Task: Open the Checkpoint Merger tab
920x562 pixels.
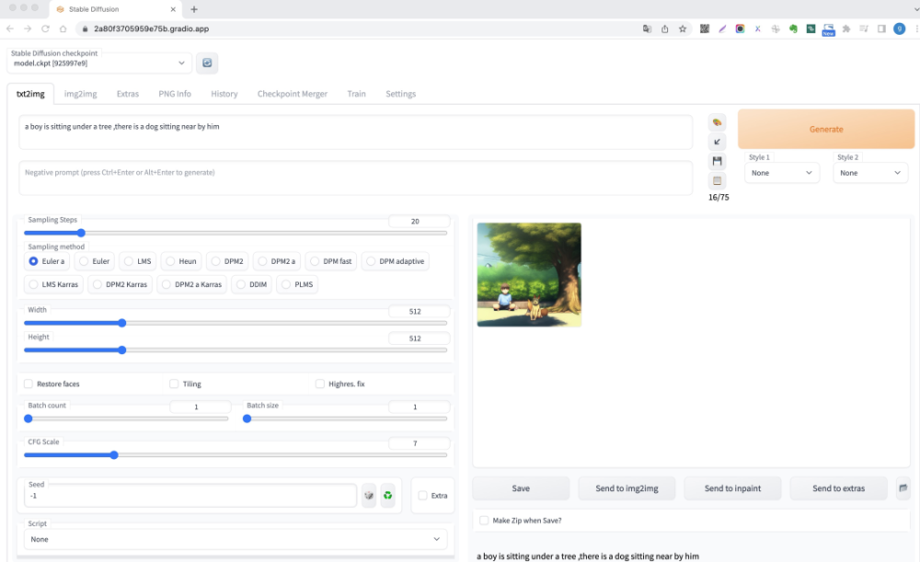Action: click(293, 94)
